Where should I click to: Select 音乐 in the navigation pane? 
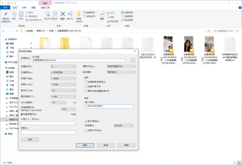pos(10,89)
